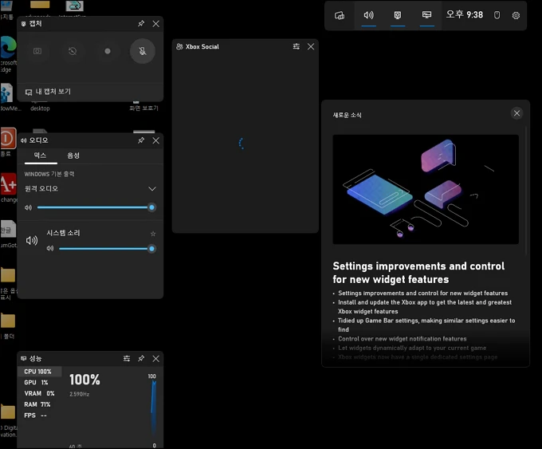
Task: Click the mouse click-through icon in top bar
Action: pyautogui.click(x=497, y=15)
